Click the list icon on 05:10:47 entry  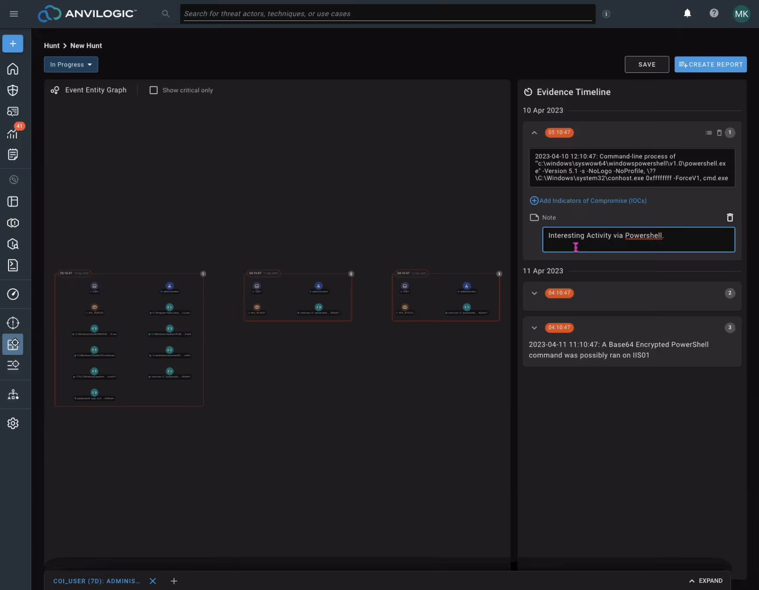tap(709, 133)
